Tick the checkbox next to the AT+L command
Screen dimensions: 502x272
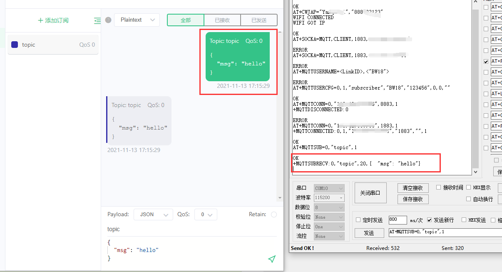(x=486, y=94)
